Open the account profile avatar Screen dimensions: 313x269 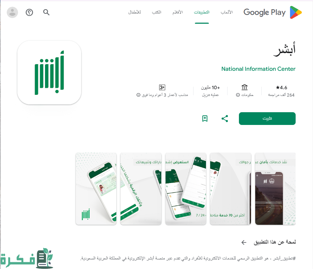(x=12, y=12)
